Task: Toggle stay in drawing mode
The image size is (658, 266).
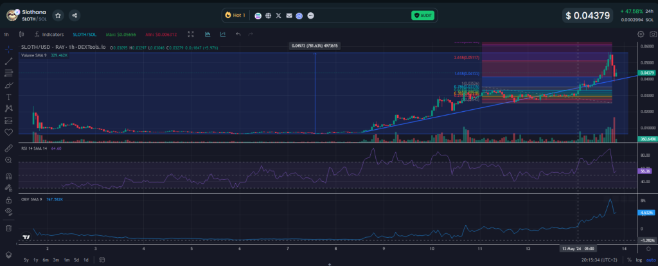Action: coord(8,188)
